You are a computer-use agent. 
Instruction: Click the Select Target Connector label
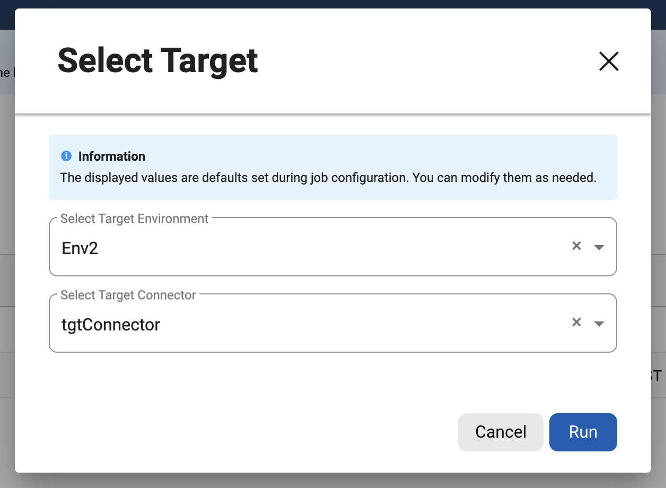click(128, 295)
